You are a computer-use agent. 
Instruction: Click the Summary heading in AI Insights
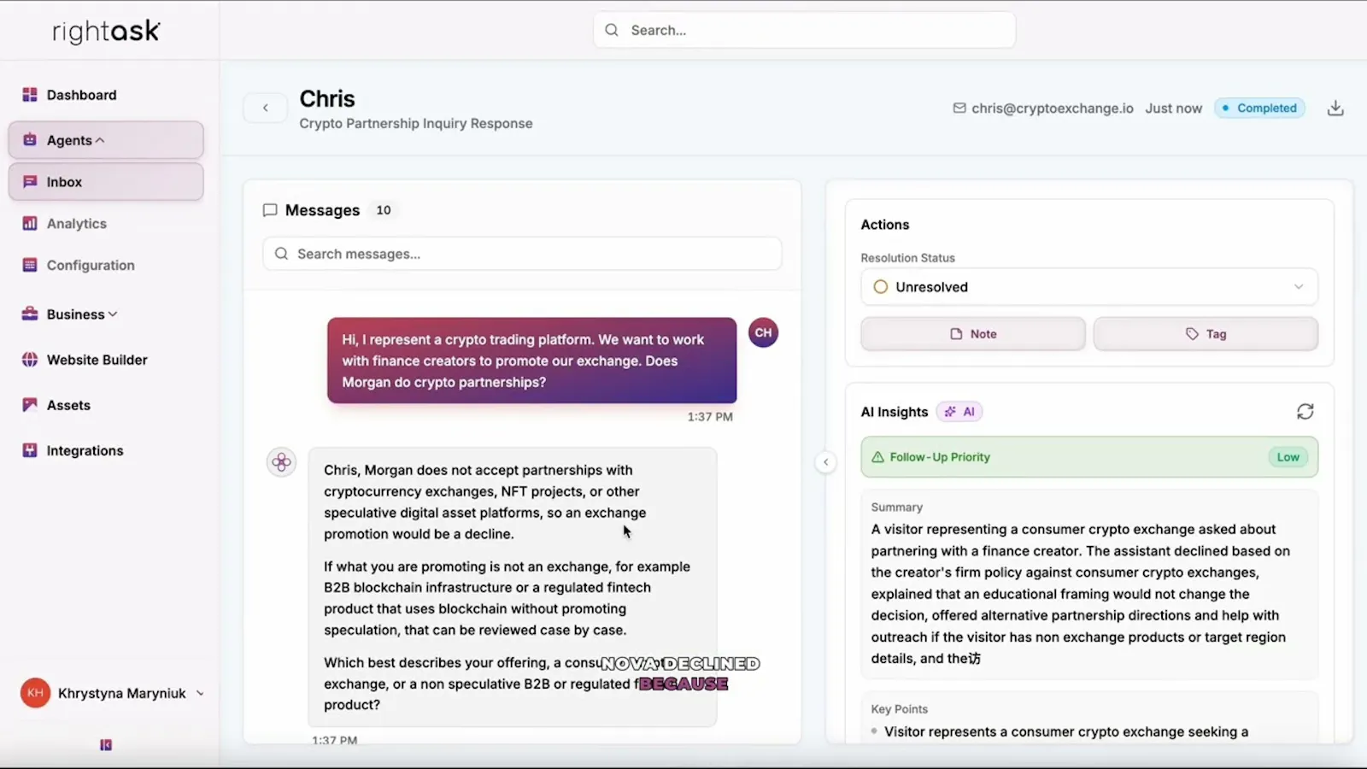[x=897, y=508]
